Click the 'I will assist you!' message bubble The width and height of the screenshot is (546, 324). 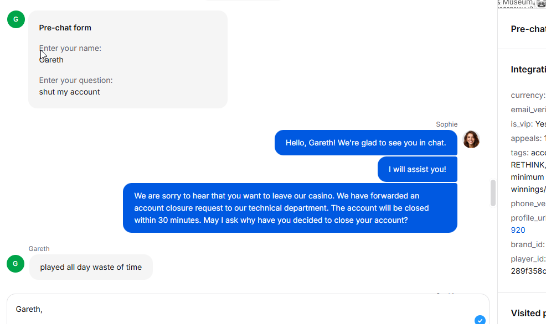tap(417, 169)
